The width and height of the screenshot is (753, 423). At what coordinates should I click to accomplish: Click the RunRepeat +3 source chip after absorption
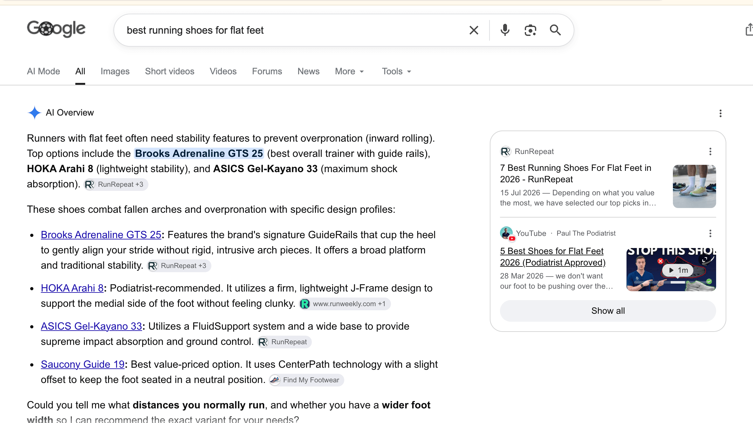[116, 185]
